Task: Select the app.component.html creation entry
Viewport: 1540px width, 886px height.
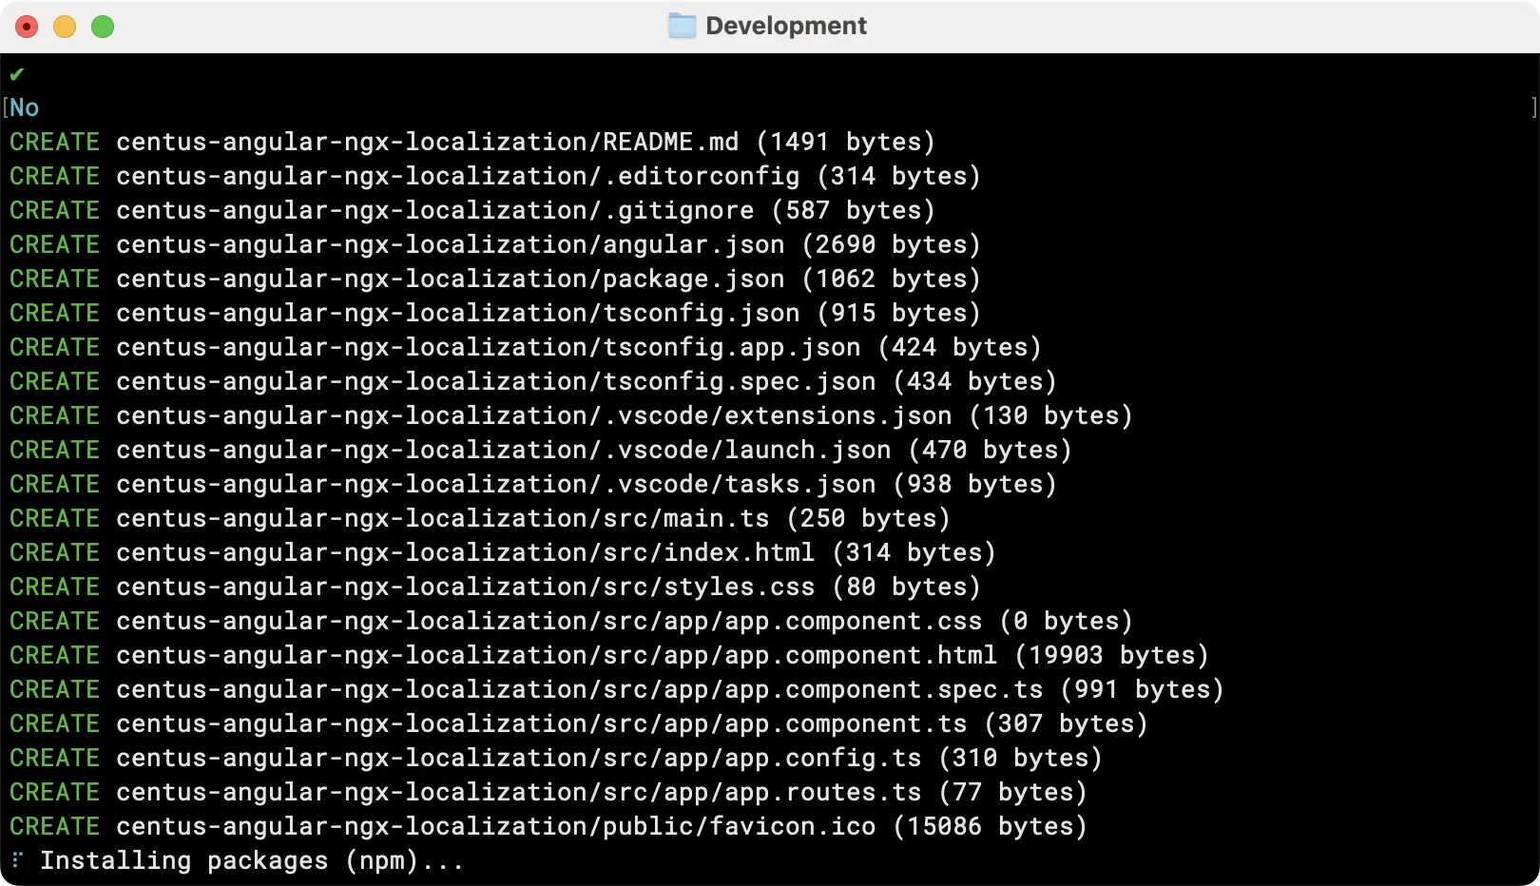Action: (x=608, y=655)
